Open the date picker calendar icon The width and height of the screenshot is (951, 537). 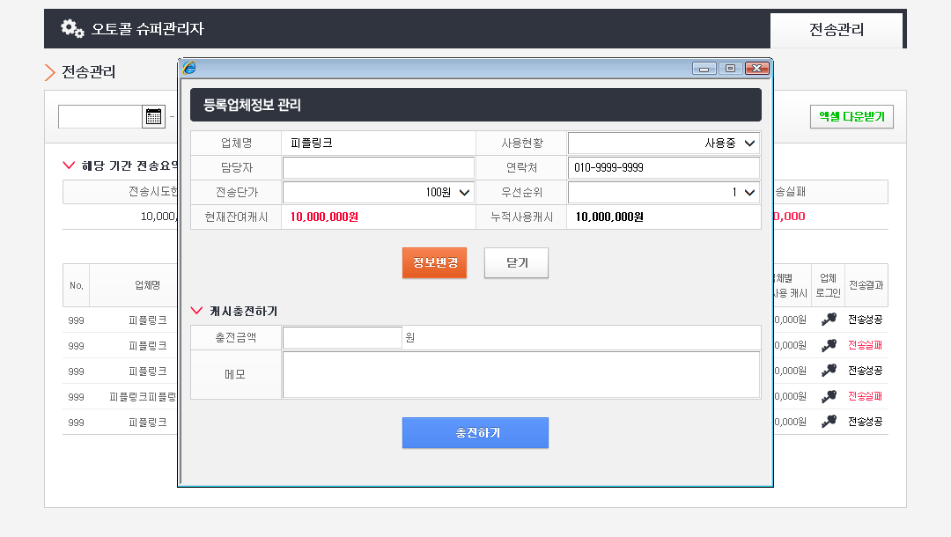coord(153,117)
